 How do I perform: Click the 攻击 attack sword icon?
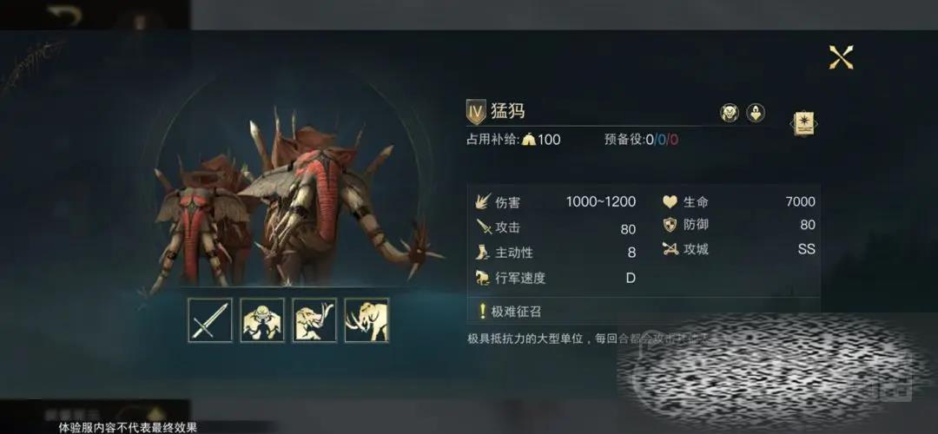pyautogui.click(x=484, y=227)
